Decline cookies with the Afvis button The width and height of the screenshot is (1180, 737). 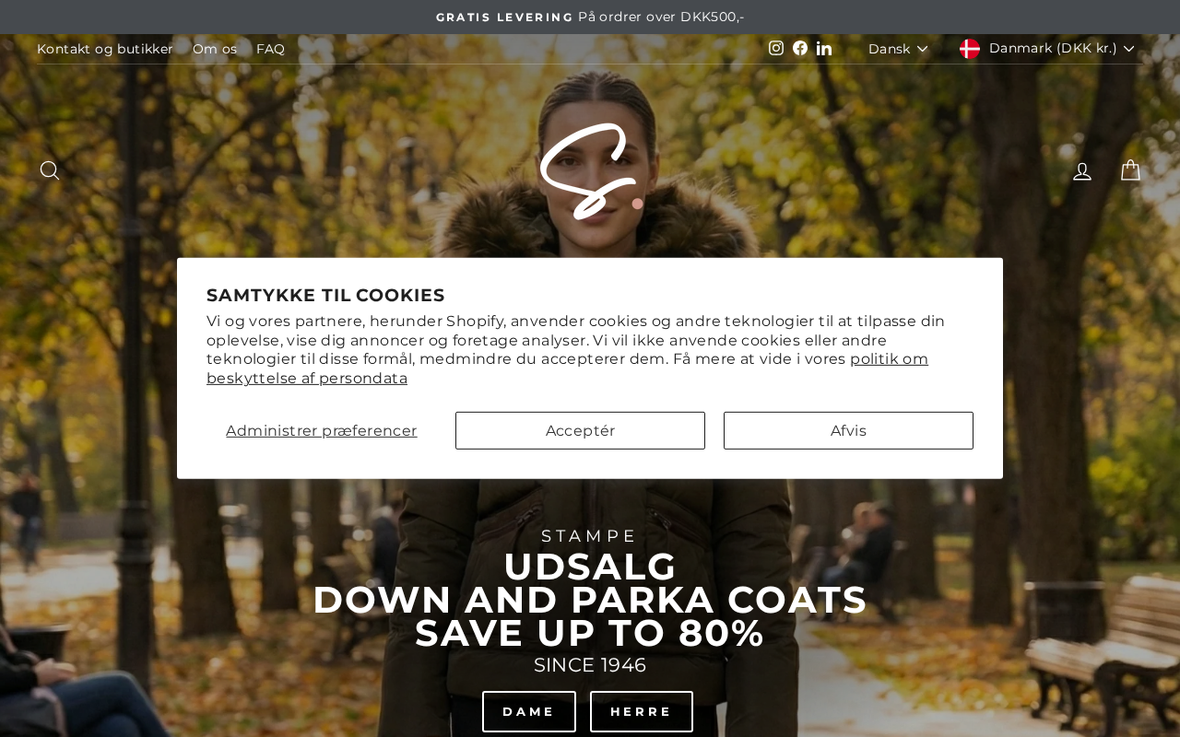tap(848, 430)
